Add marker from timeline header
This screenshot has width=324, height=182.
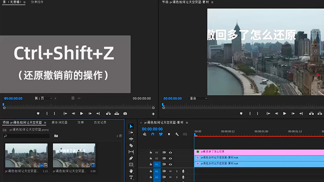[169, 134]
